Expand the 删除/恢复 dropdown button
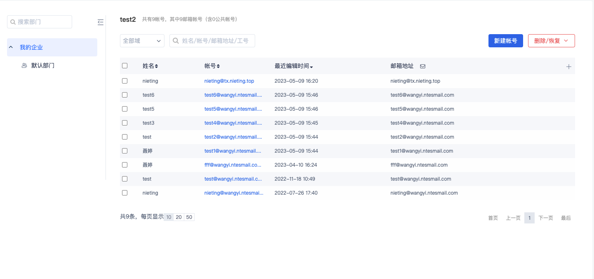The height and width of the screenshot is (279, 594). (x=551, y=41)
